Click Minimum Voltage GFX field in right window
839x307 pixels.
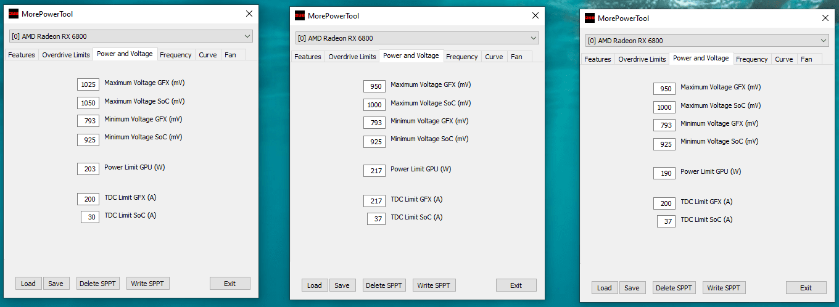click(x=664, y=125)
